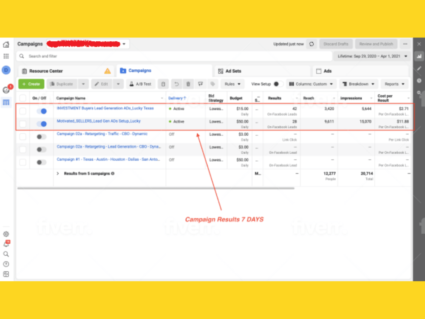The image size is (425, 319).
Task: Open the Duplicate dropdown arrow
Action: pyautogui.click(x=83, y=84)
